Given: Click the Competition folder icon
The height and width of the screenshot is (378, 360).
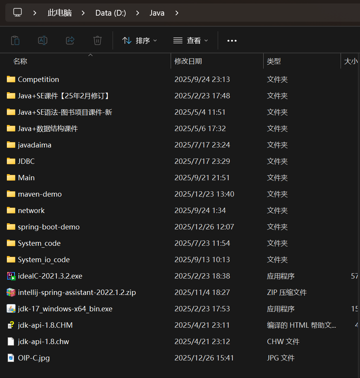Looking at the screenshot, I should (11, 79).
